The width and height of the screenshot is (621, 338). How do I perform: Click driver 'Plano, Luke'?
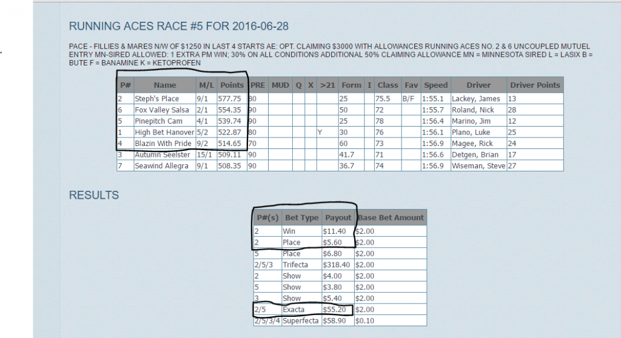471,132
